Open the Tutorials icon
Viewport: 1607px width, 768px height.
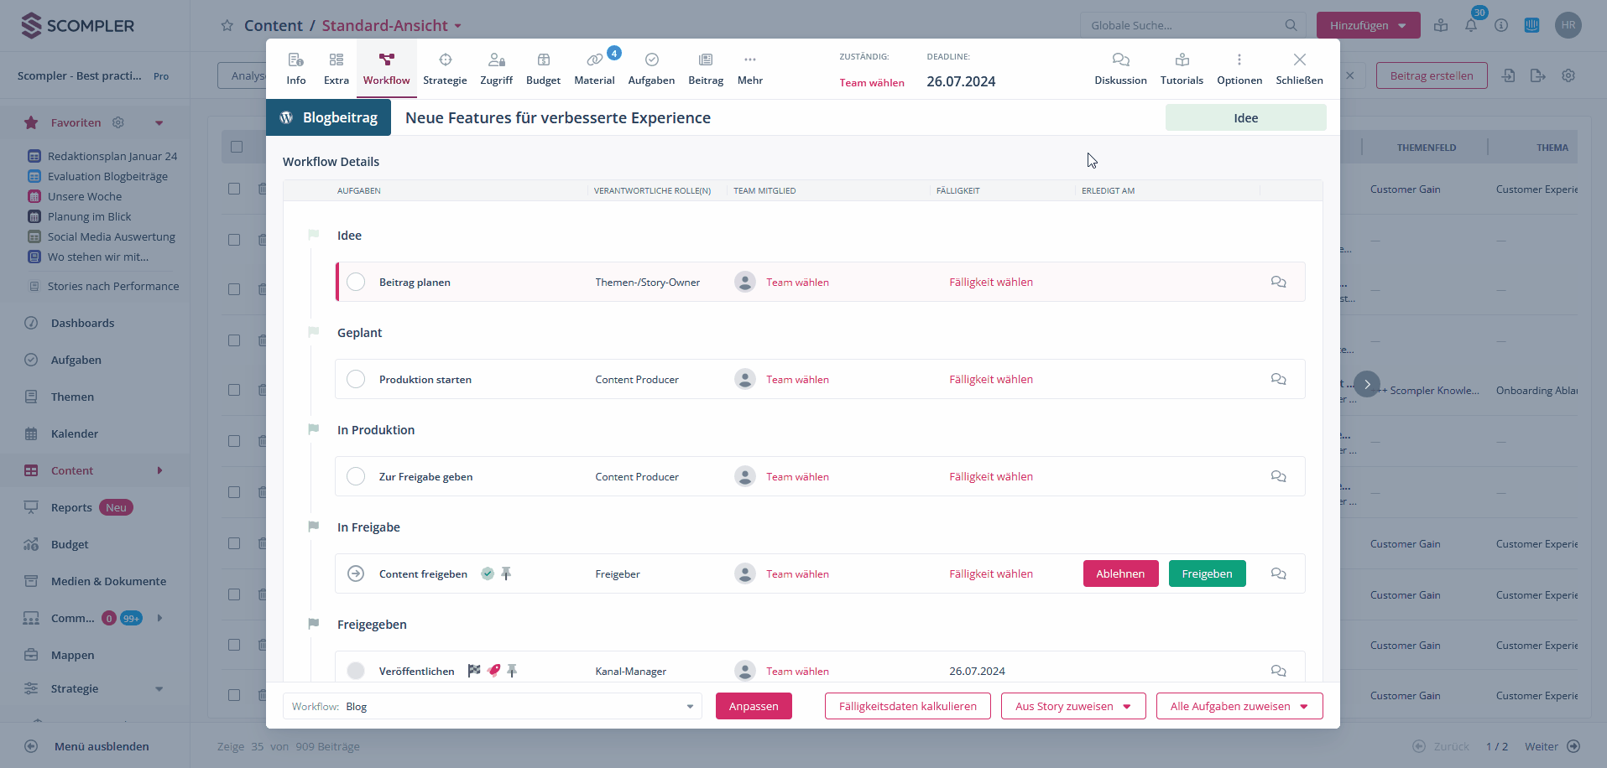tap(1182, 60)
